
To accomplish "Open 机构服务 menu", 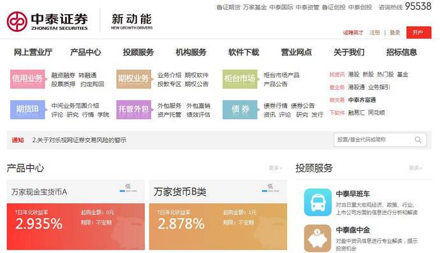I will click(191, 52).
